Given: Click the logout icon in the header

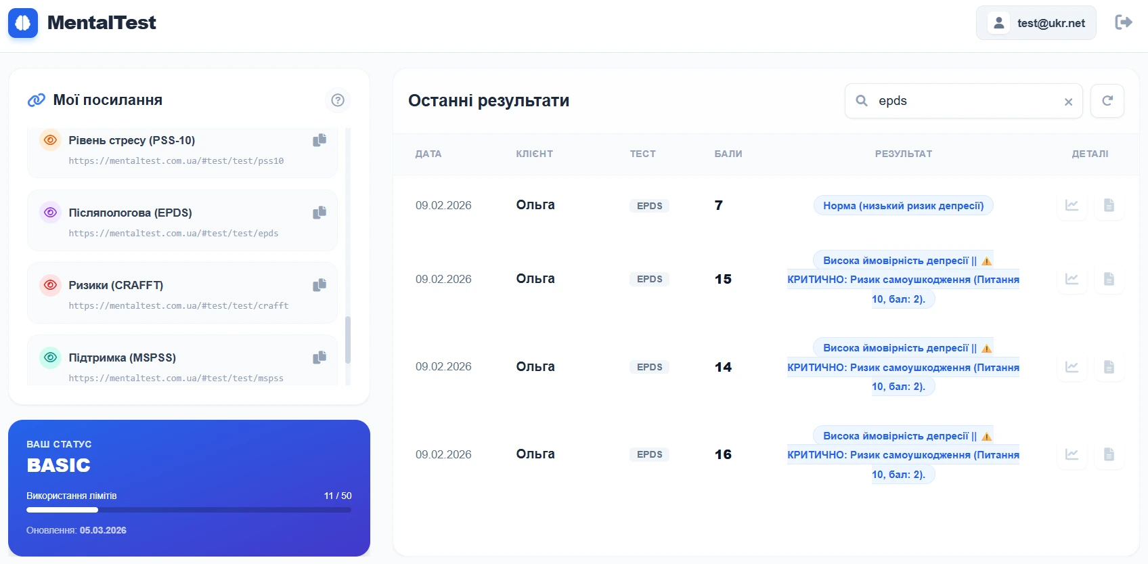Looking at the screenshot, I should click(1124, 22).
